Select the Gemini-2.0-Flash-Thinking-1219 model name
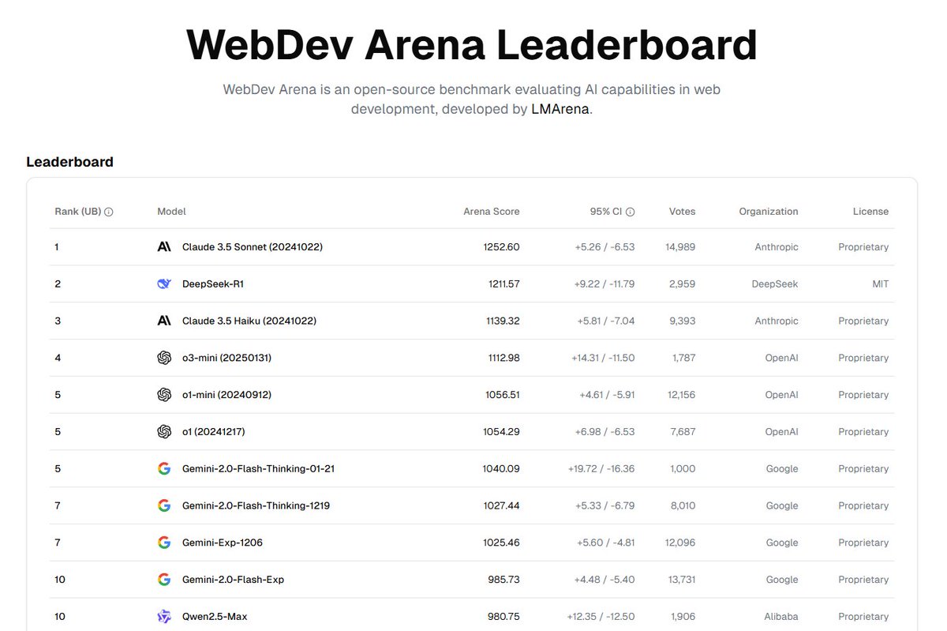Viewport: 947px width, 631px height. point(256,505)
